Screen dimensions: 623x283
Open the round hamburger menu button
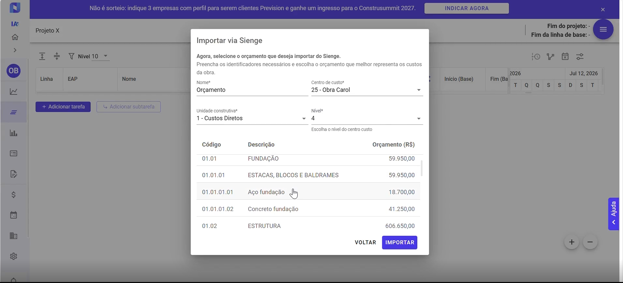click(603, 29)
